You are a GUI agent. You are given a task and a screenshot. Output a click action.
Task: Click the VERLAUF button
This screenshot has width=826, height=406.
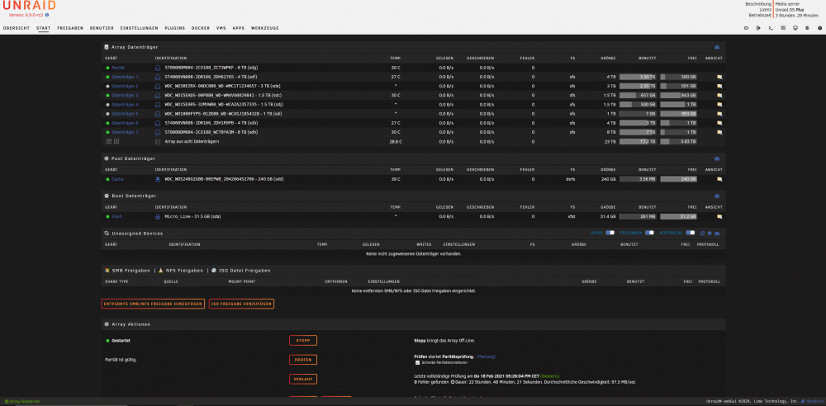tap(303, 379)
